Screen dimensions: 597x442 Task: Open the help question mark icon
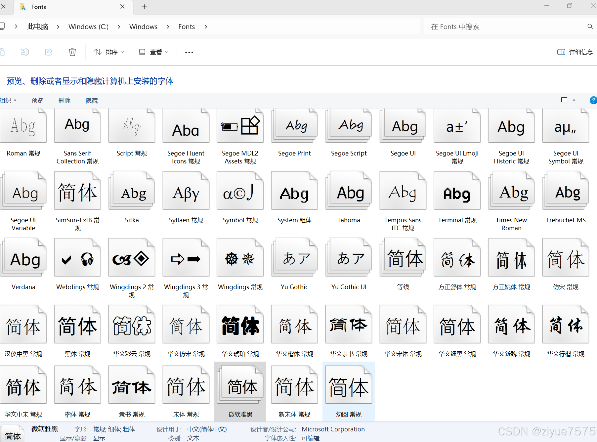[x=593, y=100]
